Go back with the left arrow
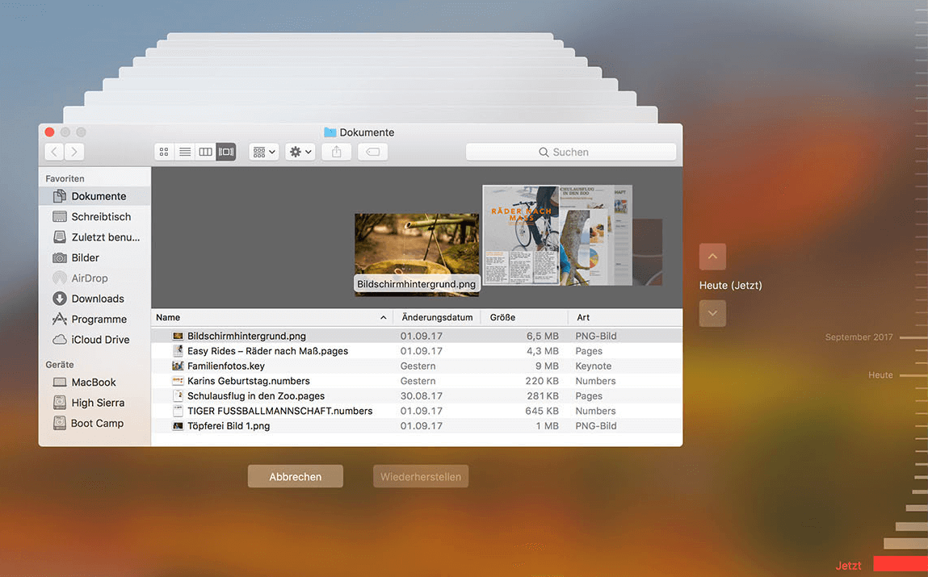The height and width of the screenshot is (577, 928). [x=54, y=152]
